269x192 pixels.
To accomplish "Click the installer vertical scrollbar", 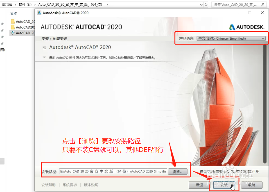I will (265, 104).
